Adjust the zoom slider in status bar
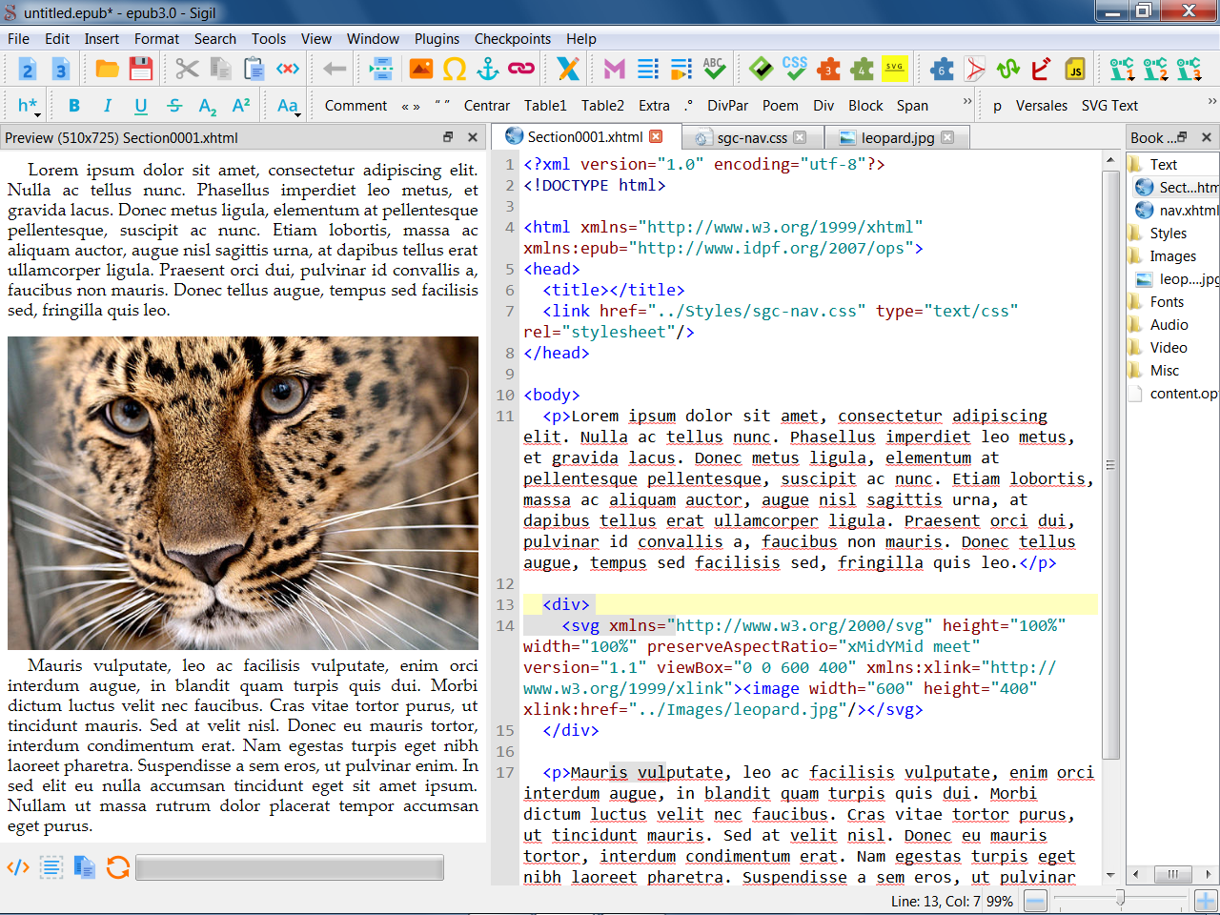The image size is (1220, 915). [x=1120, y=900]
